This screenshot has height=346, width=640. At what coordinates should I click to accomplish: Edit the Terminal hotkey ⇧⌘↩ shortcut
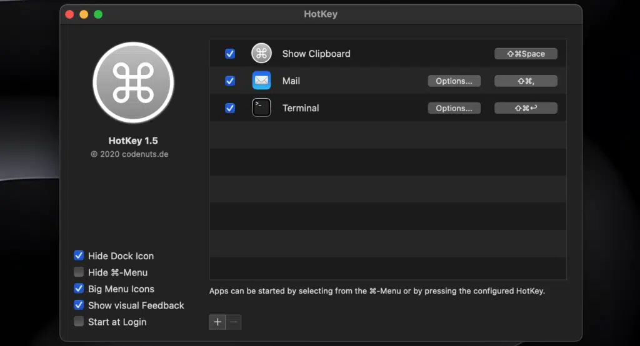point(526,108)
